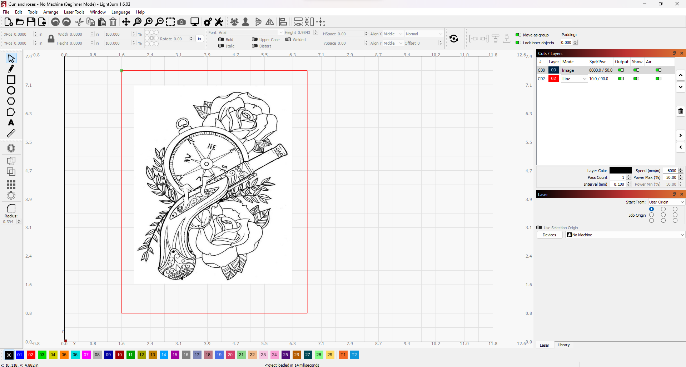Toggle Output for the Image layer
686x367 pixels.
tap(621, 70)
